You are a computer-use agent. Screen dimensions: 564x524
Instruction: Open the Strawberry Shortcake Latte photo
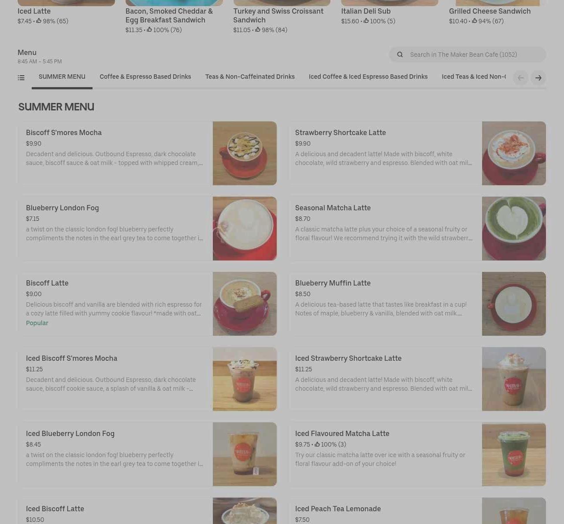[x=514, y=153]
